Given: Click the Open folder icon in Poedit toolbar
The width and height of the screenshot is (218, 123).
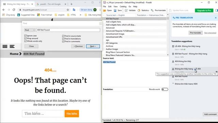Looking at the screenshot, I should click(105, 11).
